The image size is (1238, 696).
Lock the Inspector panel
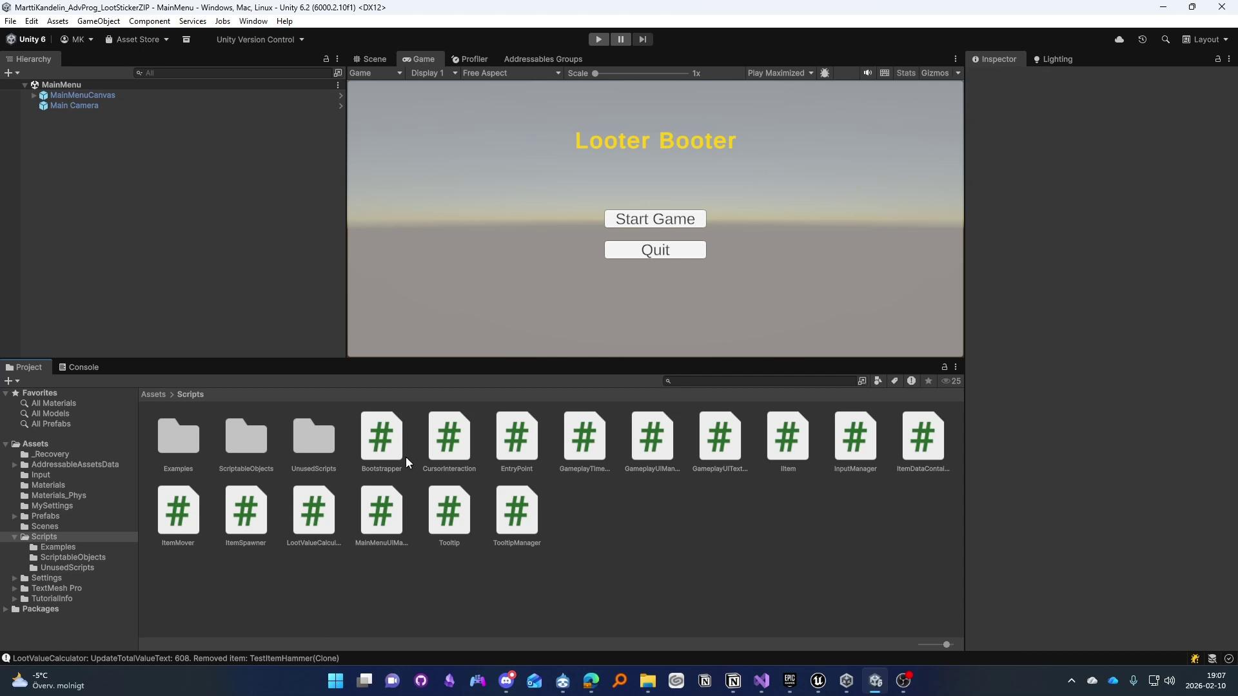(x=1217, y=59)
